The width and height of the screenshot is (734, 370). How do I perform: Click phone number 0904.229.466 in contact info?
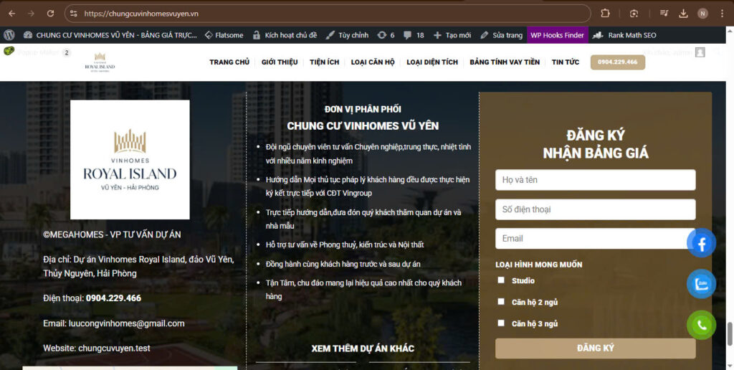pyautogui.click(x=113, y=298)
